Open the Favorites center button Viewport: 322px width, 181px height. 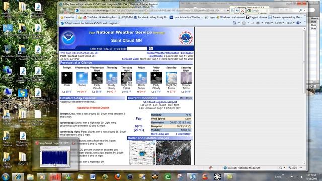click(x=68, y=17)
